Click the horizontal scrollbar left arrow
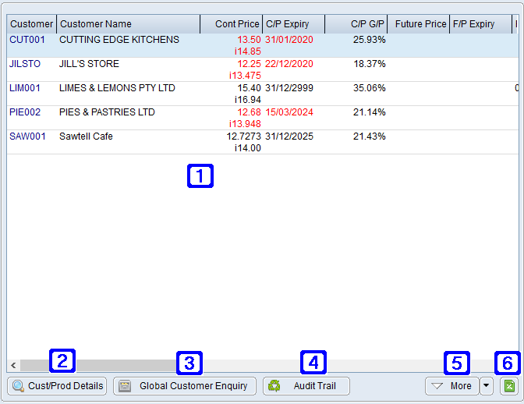 point(13,365)
